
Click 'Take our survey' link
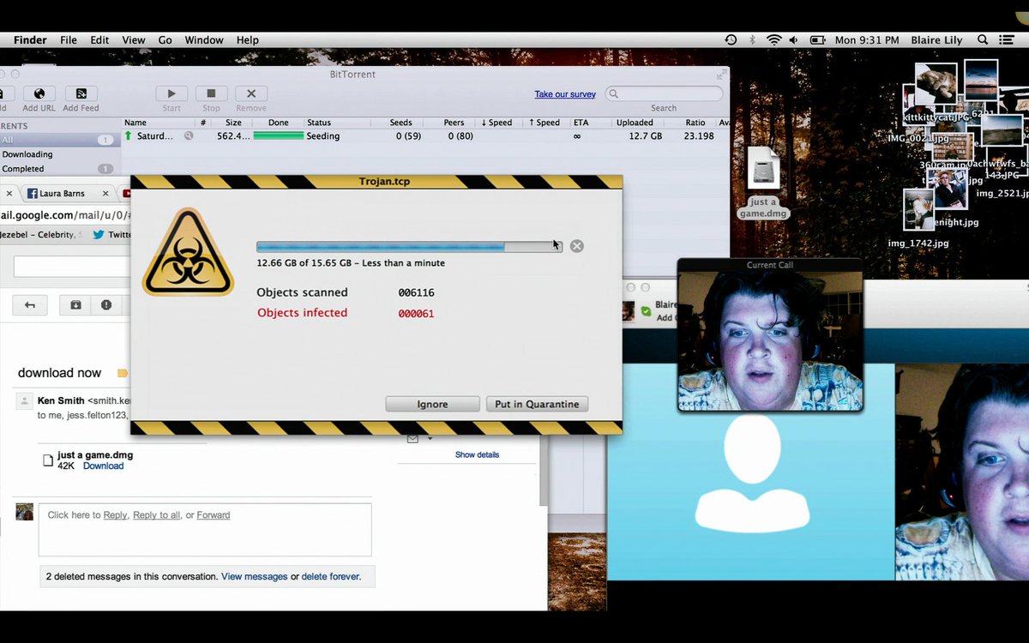[565, 94]
